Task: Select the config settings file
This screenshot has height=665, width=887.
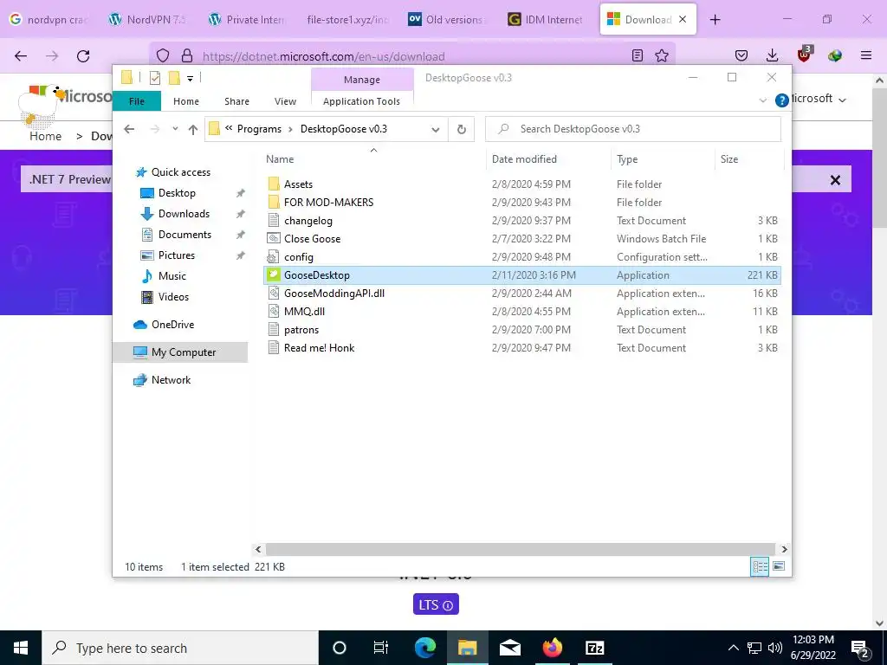Action: pos(298,256)
